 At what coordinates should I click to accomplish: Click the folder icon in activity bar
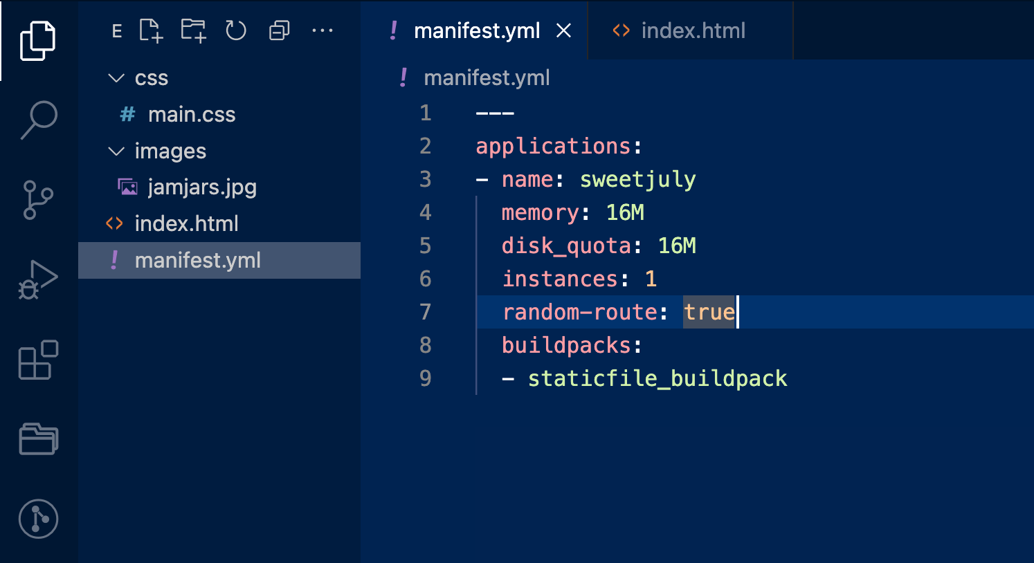(38, 439)
